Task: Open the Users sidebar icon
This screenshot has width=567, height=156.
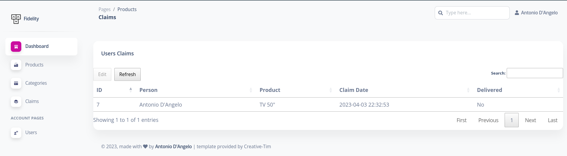Action: 16,133
